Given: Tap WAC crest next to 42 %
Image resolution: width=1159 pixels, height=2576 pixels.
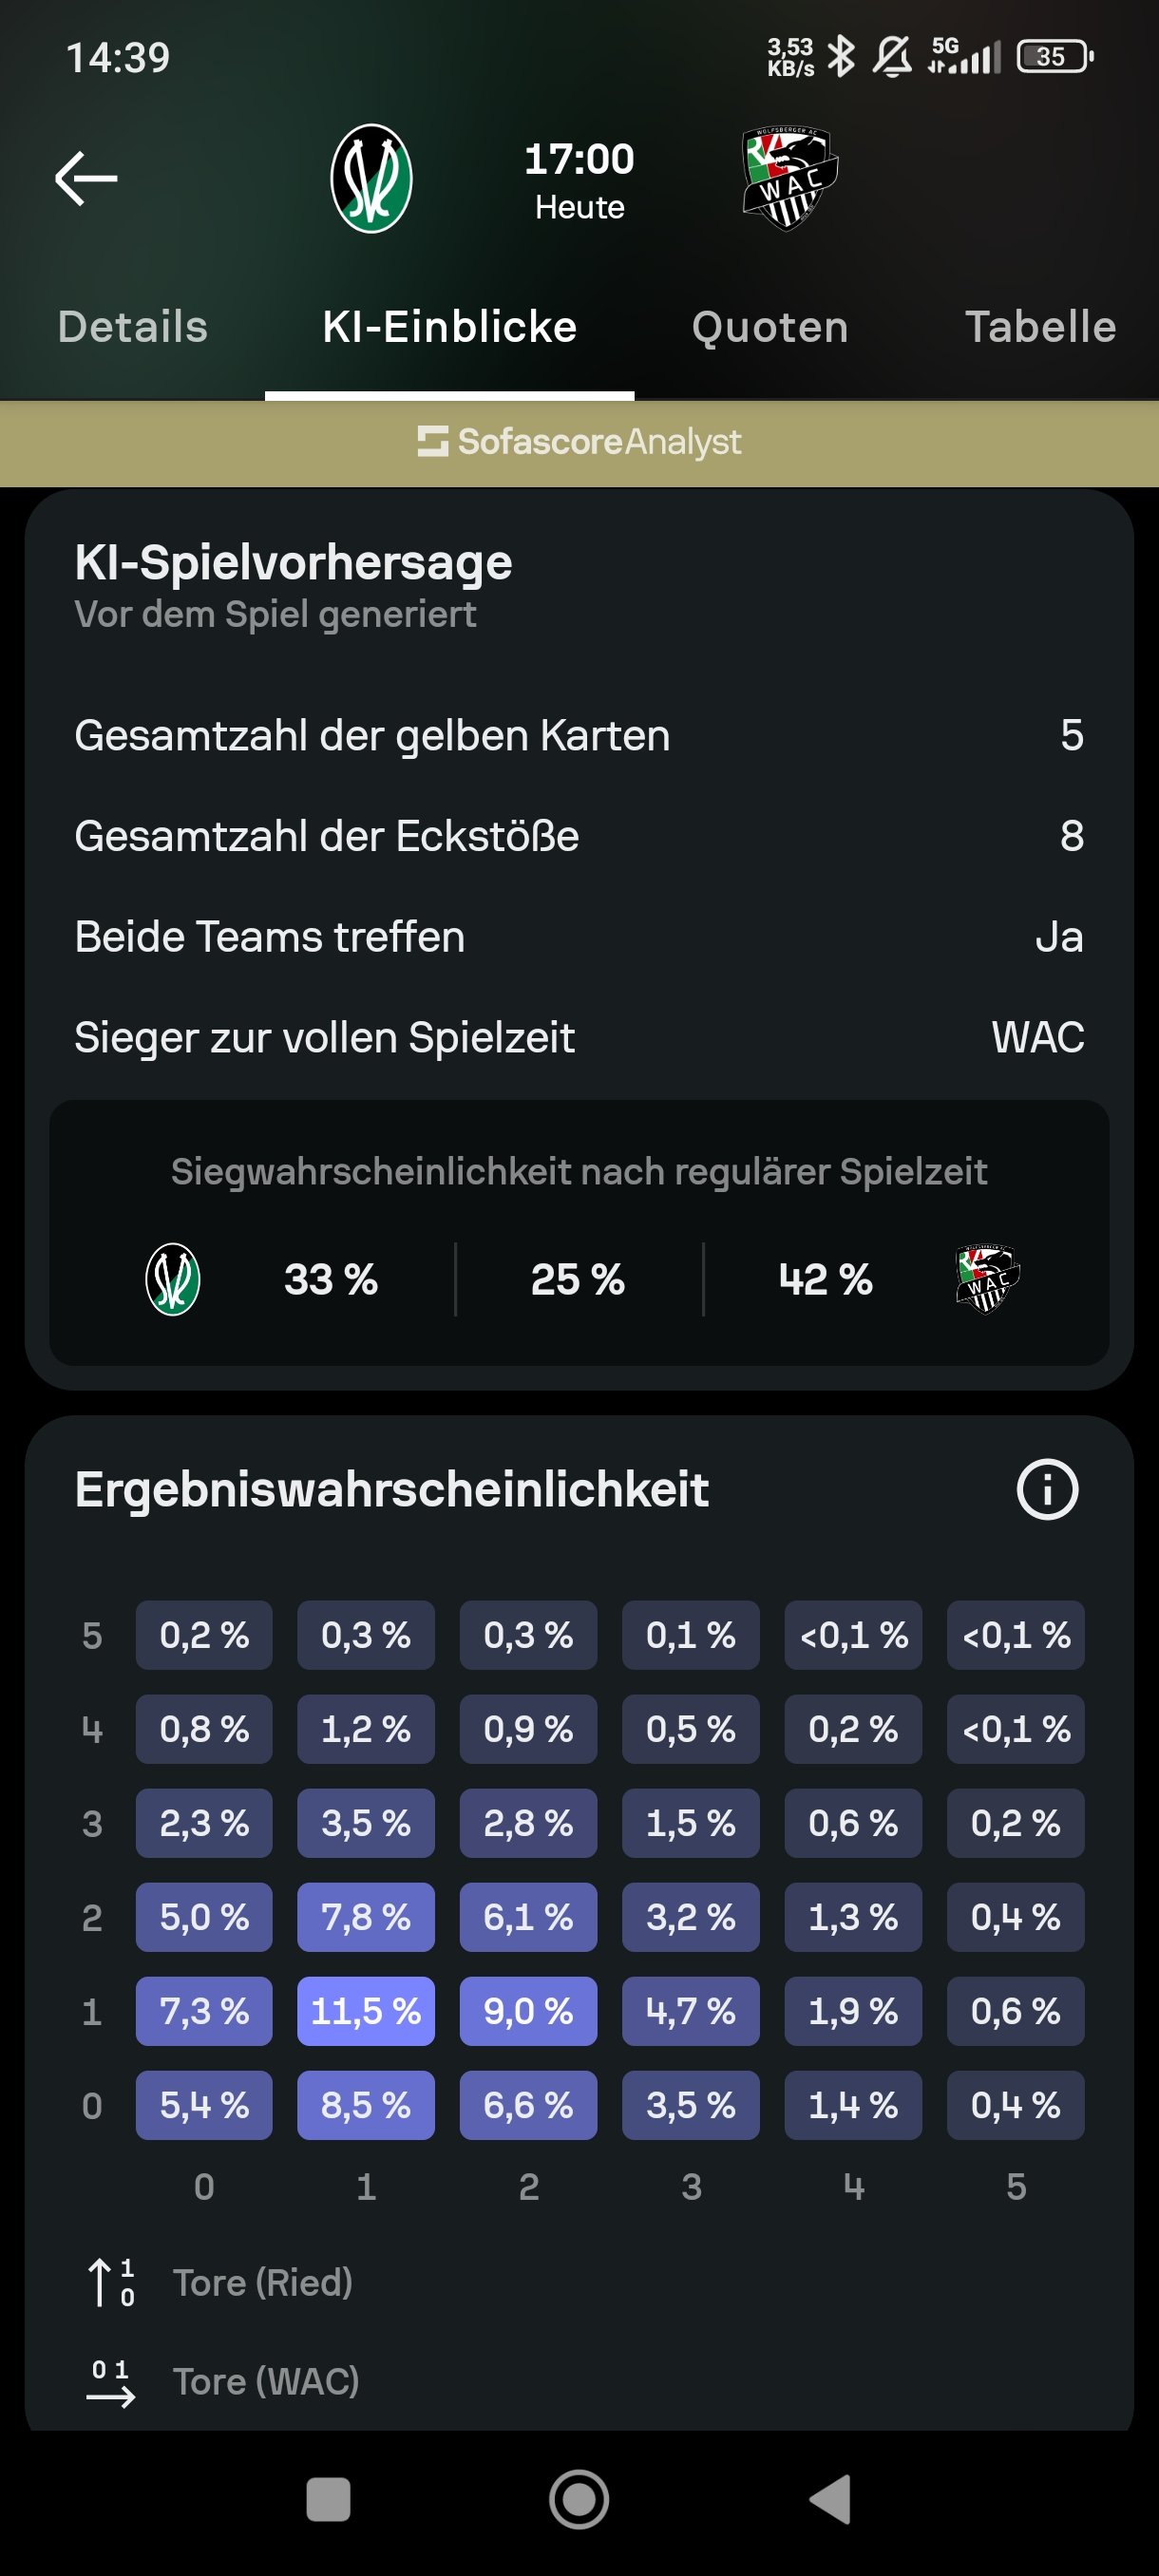Looking at the screenshot, I should tap(987, 1279).
